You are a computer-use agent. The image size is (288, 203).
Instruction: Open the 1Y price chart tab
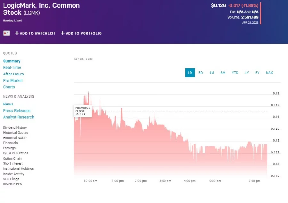pos(247,73)
